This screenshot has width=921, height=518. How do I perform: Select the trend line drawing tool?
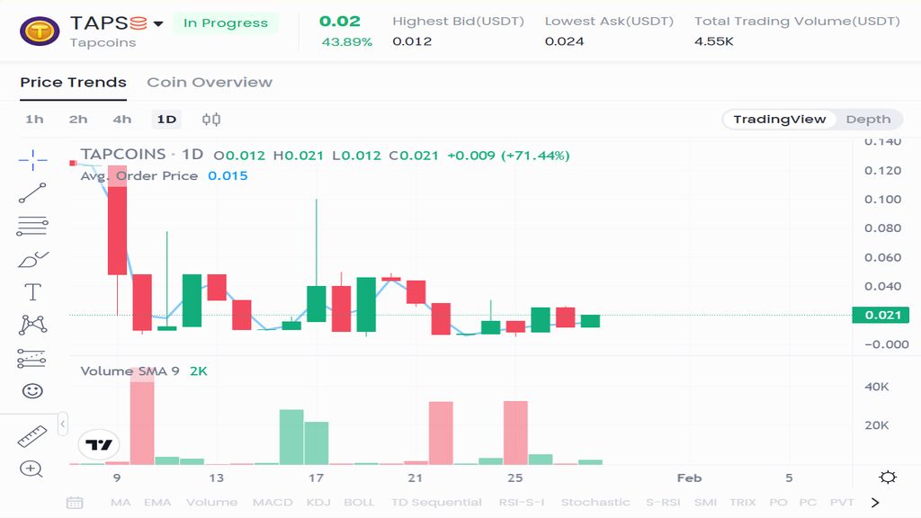click(32, 193)
